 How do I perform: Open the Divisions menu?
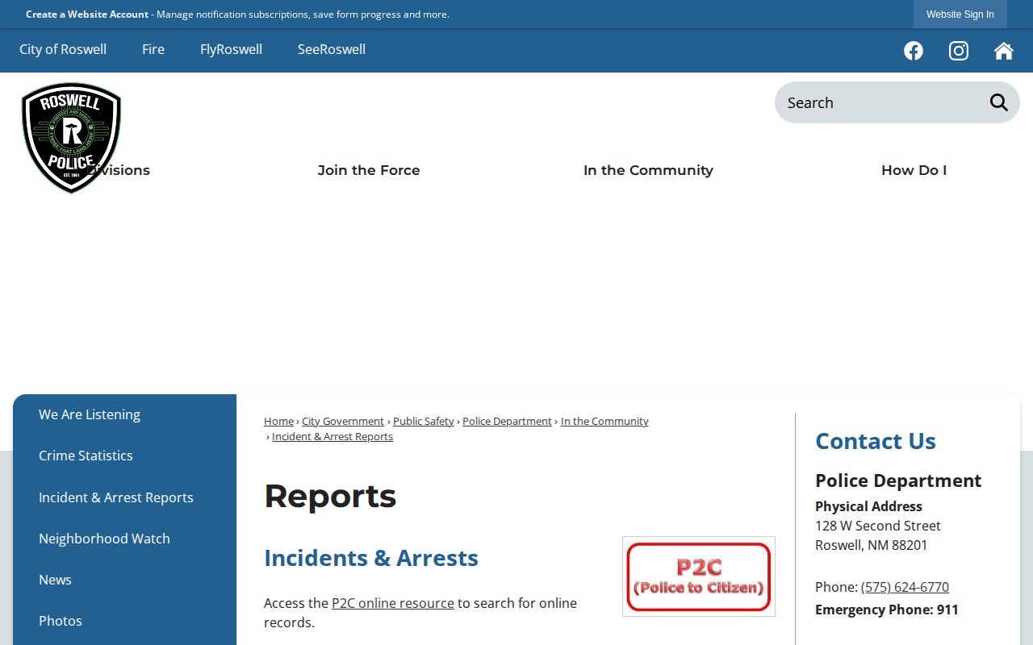pos(118,170)
